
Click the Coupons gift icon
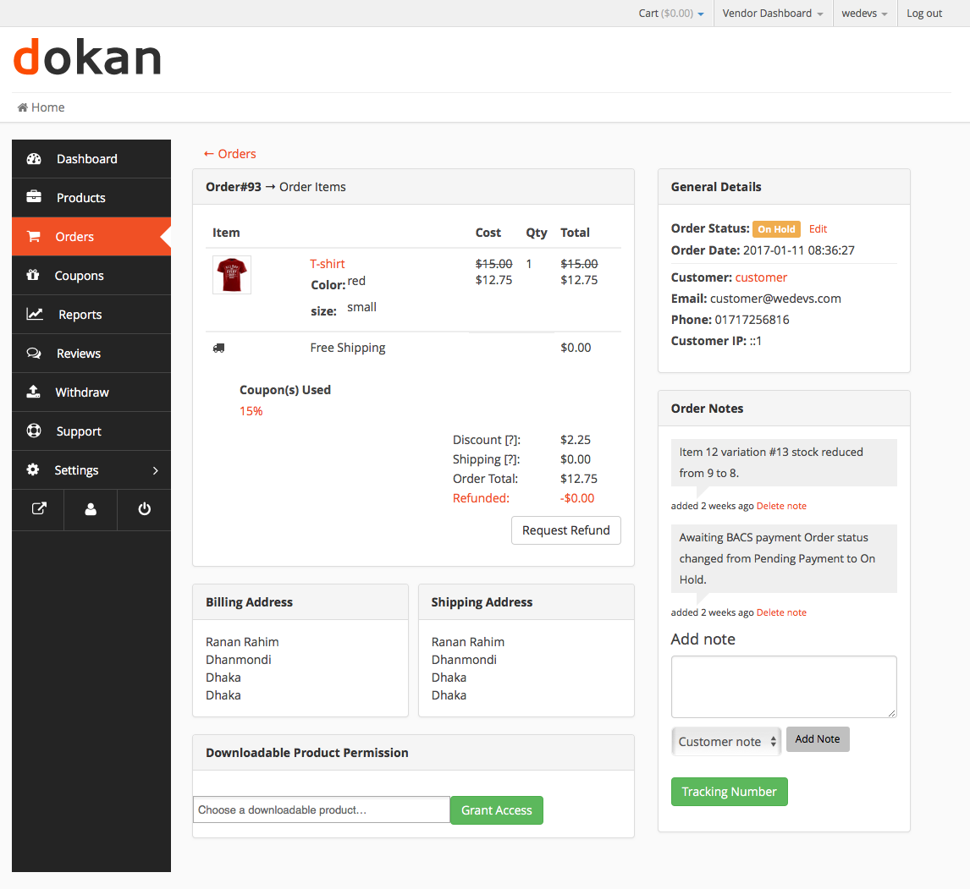tap(33, 275)
